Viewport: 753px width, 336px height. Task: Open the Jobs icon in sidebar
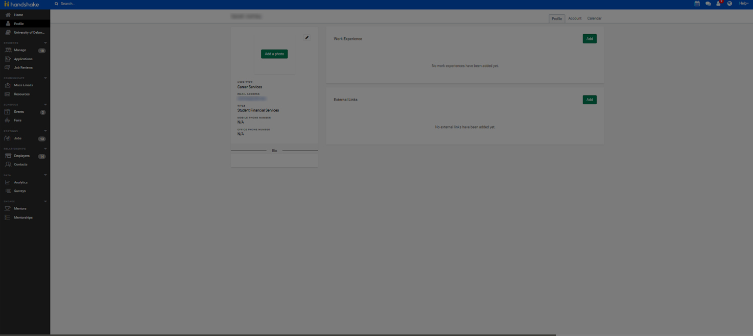coord(8,138)
